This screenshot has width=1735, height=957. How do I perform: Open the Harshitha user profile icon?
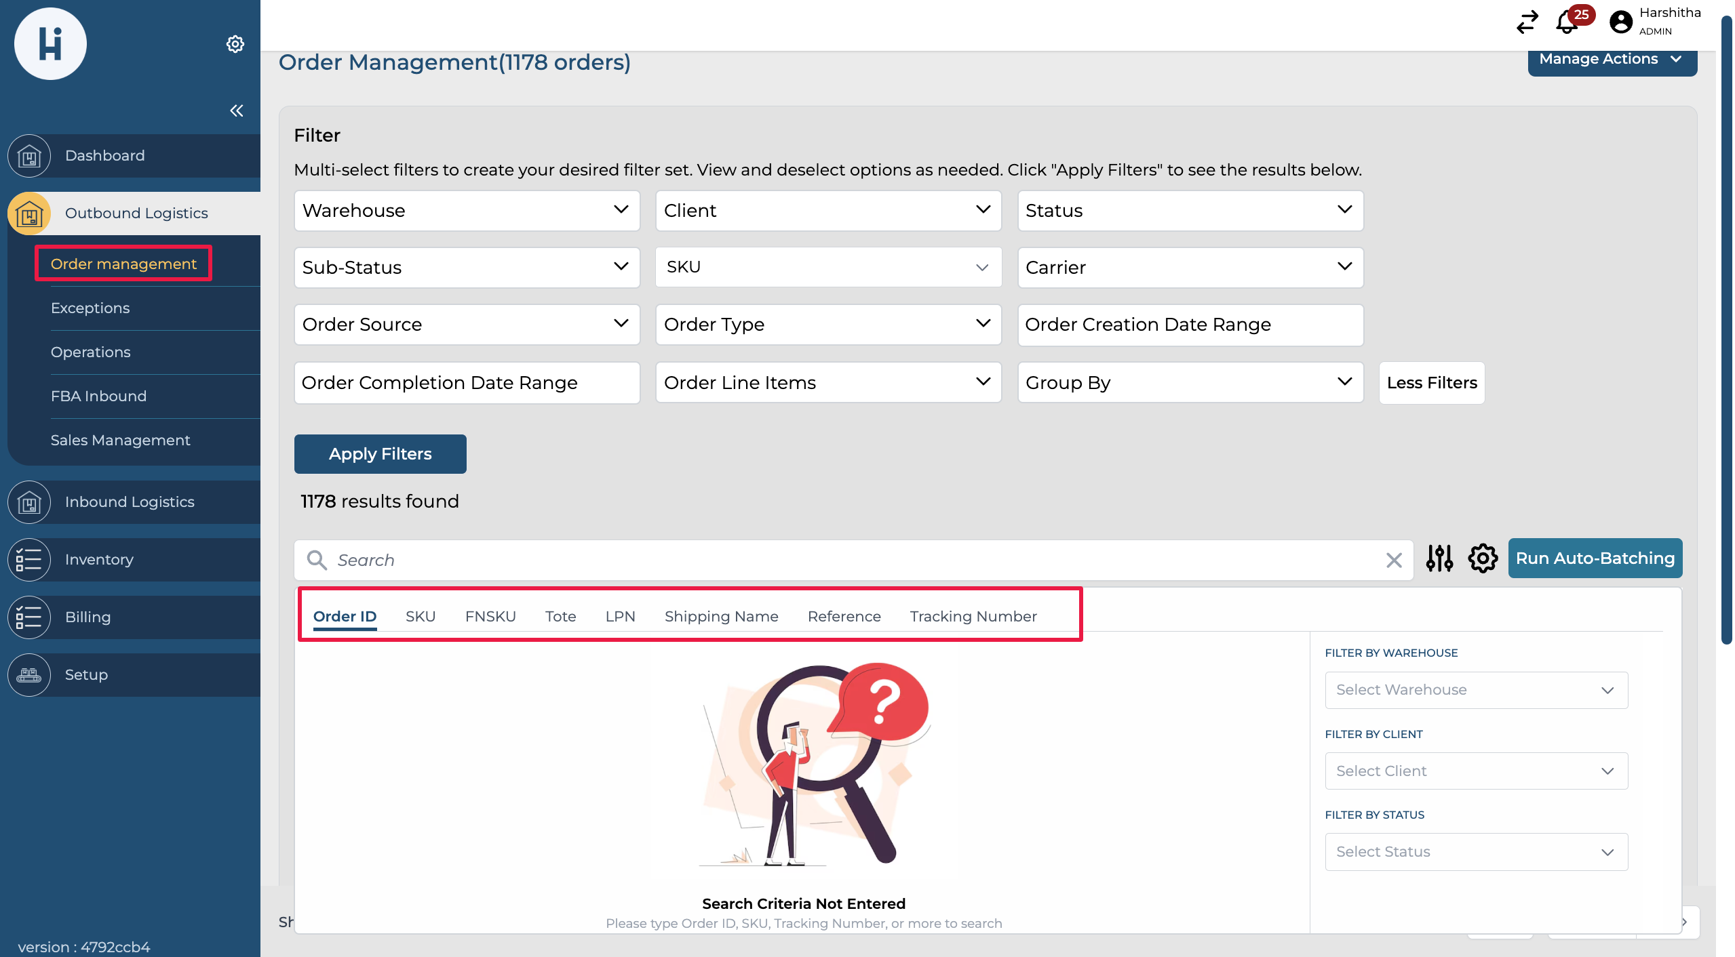(x=1621, y=22)
